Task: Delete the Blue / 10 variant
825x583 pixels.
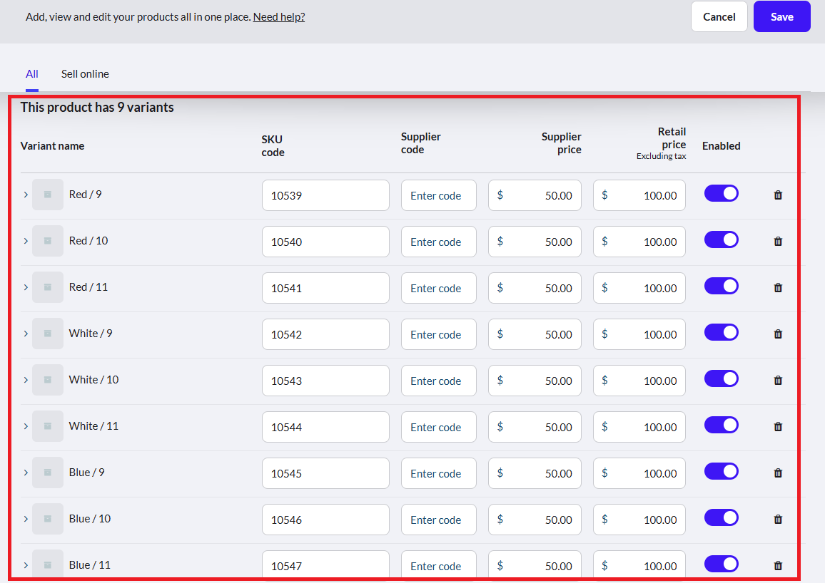Action: pyautogui.click(x=778, y=519)
